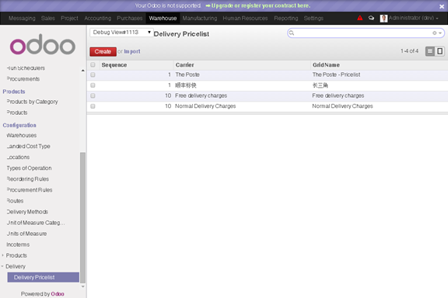Toggle the select-all rows checkbox

tap(93, 64)
